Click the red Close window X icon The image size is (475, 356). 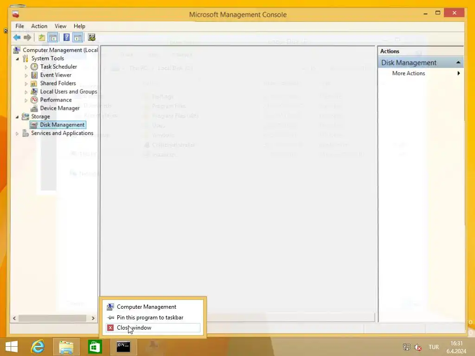[x=110, y=328]
